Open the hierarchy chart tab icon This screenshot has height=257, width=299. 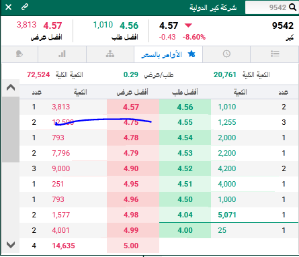click(110, 54)
